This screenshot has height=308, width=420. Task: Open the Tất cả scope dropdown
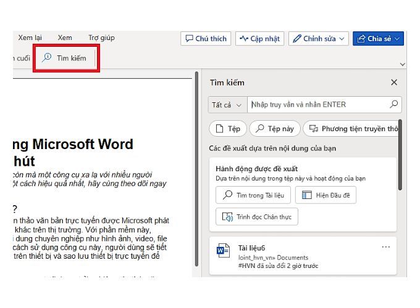tap(227, 105)
